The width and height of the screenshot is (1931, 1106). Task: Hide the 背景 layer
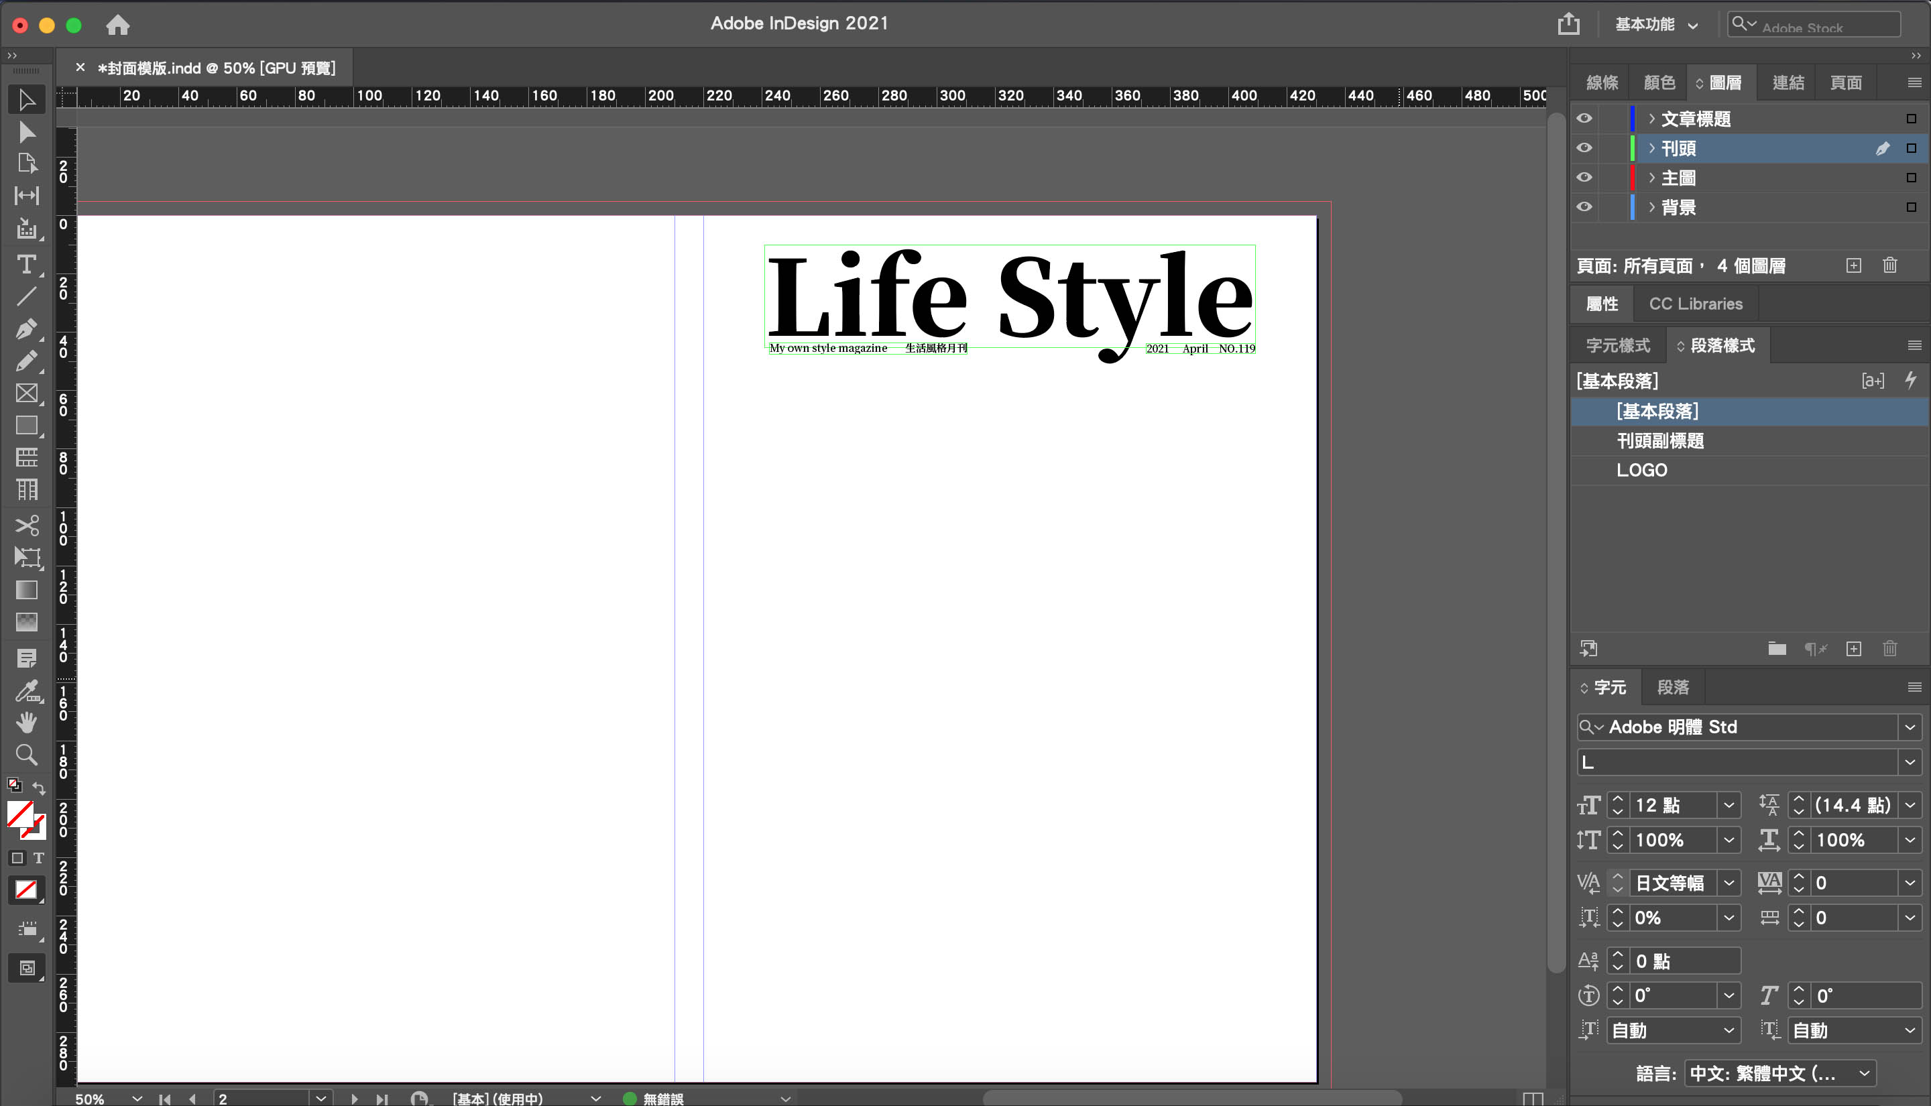(1584, 206)
